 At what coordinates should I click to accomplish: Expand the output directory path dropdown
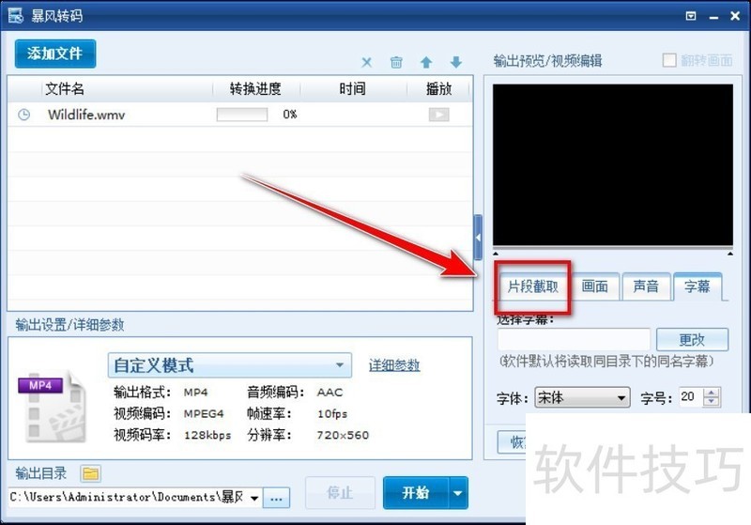point(254,498)
